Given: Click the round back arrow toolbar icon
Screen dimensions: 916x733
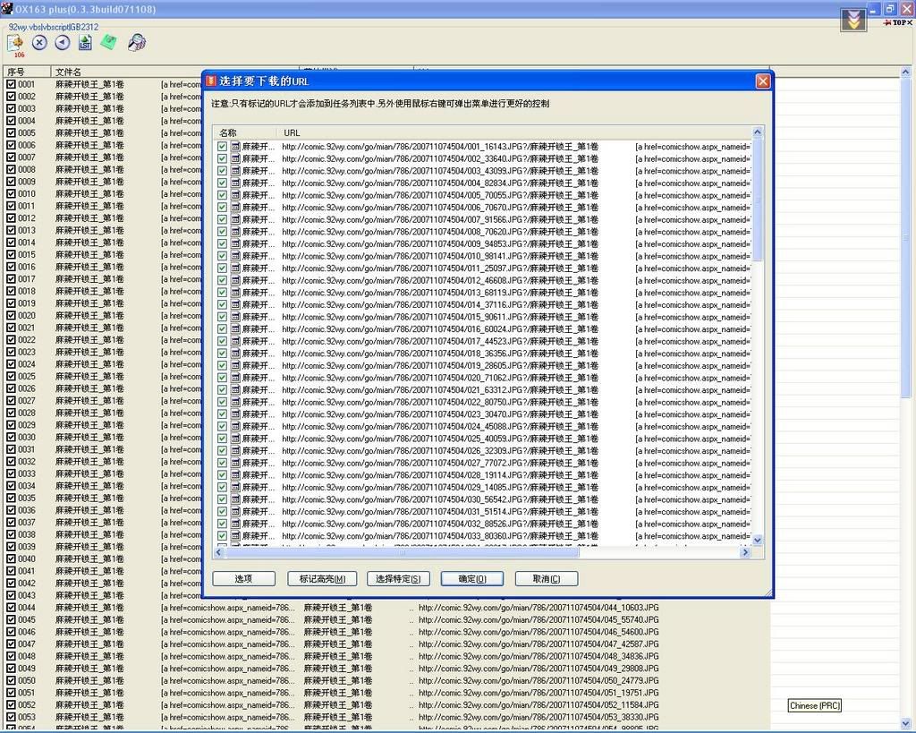Looking at the screenshot, I should 62,43.
